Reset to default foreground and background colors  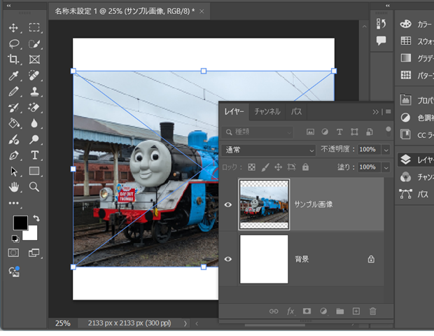(x=15, y=239)
